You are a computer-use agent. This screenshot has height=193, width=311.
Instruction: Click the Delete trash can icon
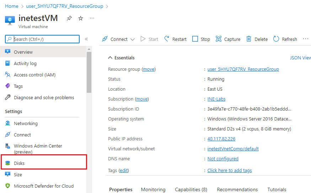(249, 39)
